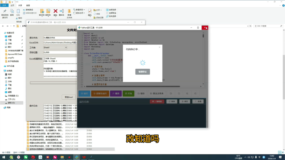Click the 强制停止 button in the dialog
The width and height of the screenshot is (285, 160).
(142, 71)
